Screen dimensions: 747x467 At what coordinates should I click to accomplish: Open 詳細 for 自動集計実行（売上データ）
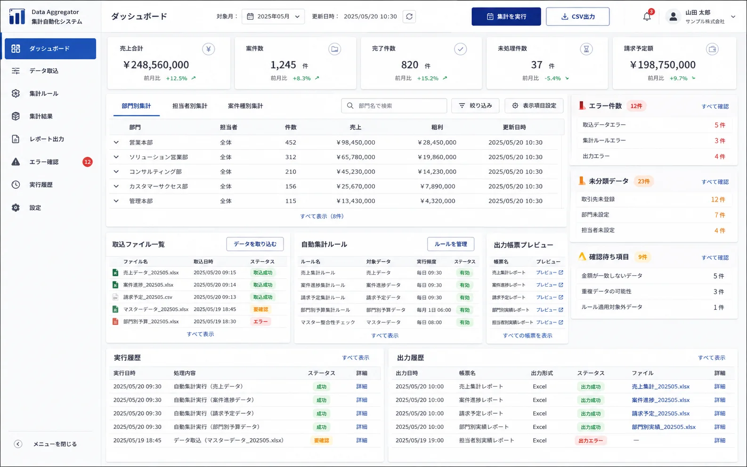coord(362,386)
